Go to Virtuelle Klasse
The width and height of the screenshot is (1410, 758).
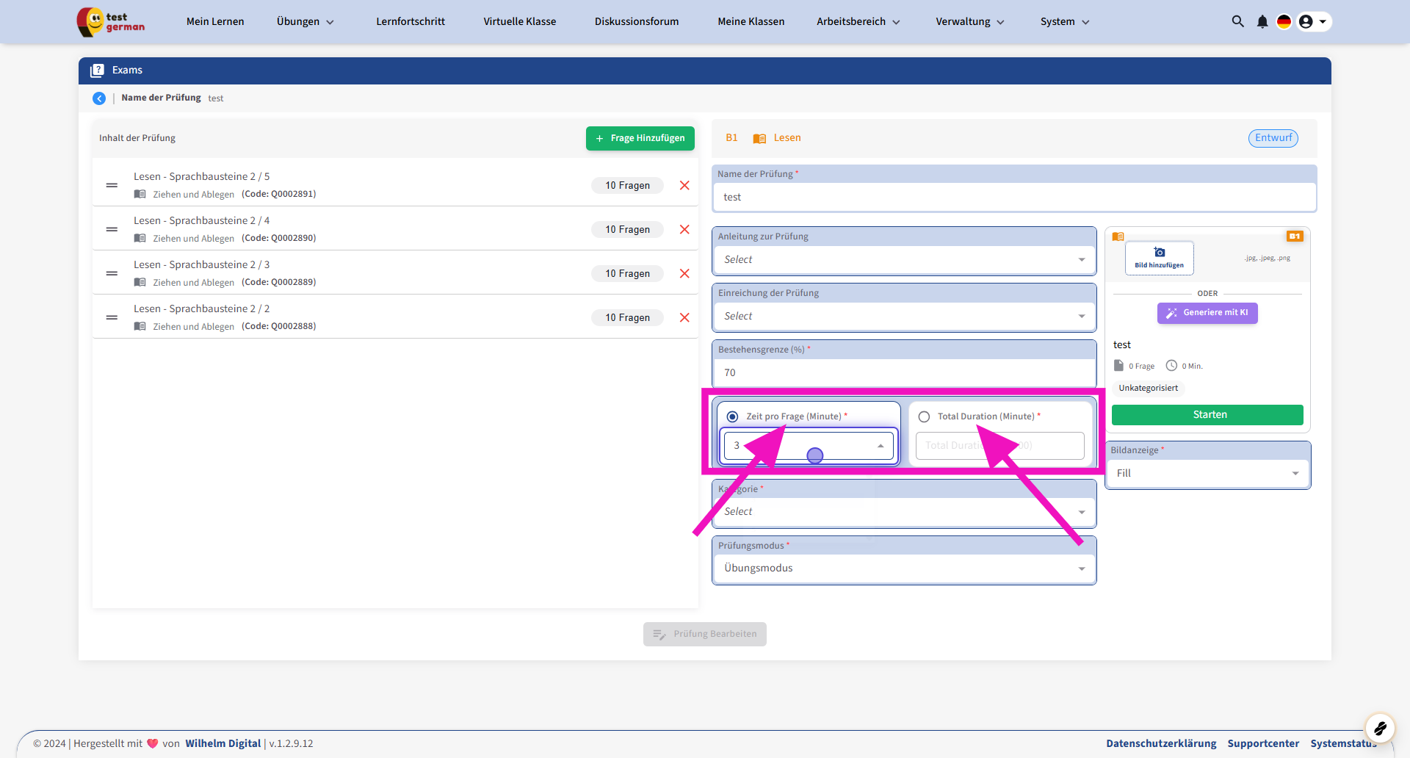[x=519, y=21]
